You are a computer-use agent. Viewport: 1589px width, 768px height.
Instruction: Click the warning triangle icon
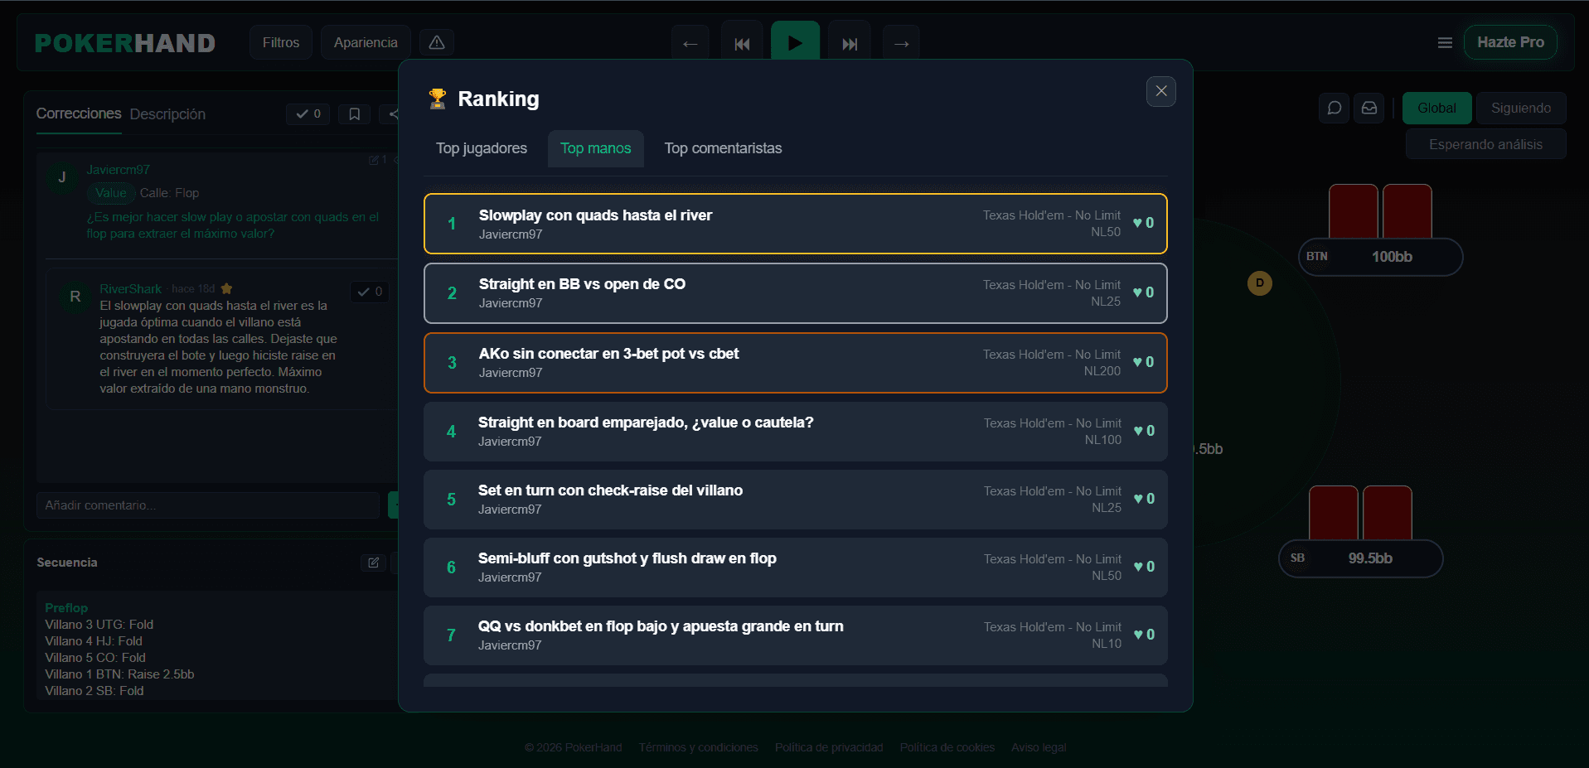[x=437, y=42]
